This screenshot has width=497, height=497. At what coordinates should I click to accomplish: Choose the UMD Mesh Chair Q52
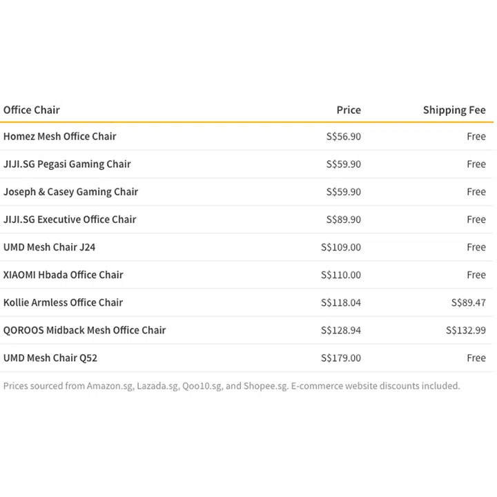[x=50, y=358]
